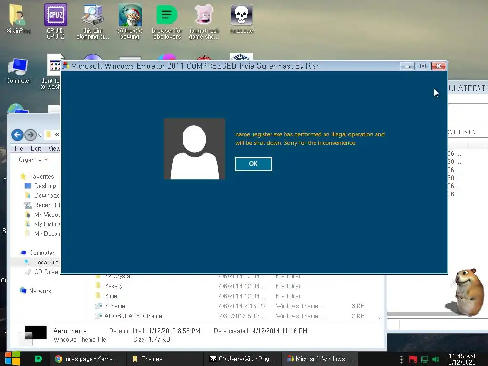Switch to Microsoft Windows taskbar button
488x366 pixels.
point(320,359)
